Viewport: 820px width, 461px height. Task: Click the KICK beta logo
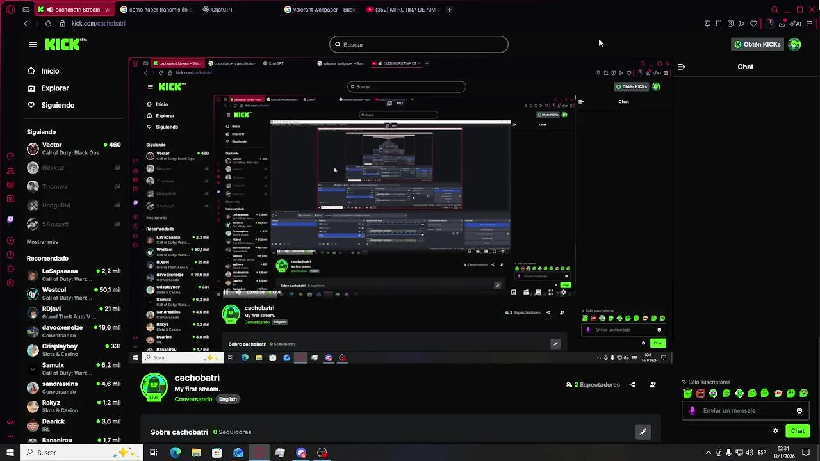[66, 44]
